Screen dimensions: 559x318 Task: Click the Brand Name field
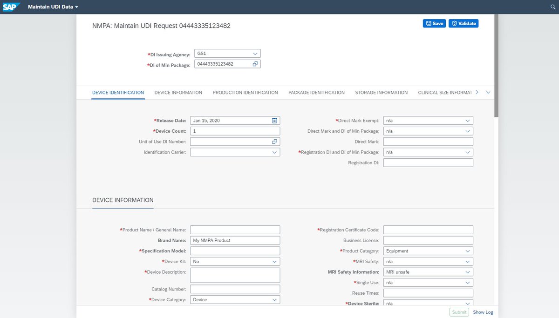(x=235, y=240)
